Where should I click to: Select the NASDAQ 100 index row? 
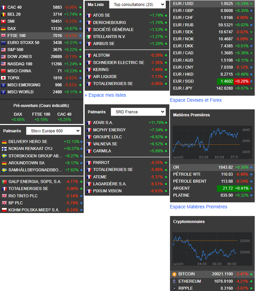pos(42,64)
